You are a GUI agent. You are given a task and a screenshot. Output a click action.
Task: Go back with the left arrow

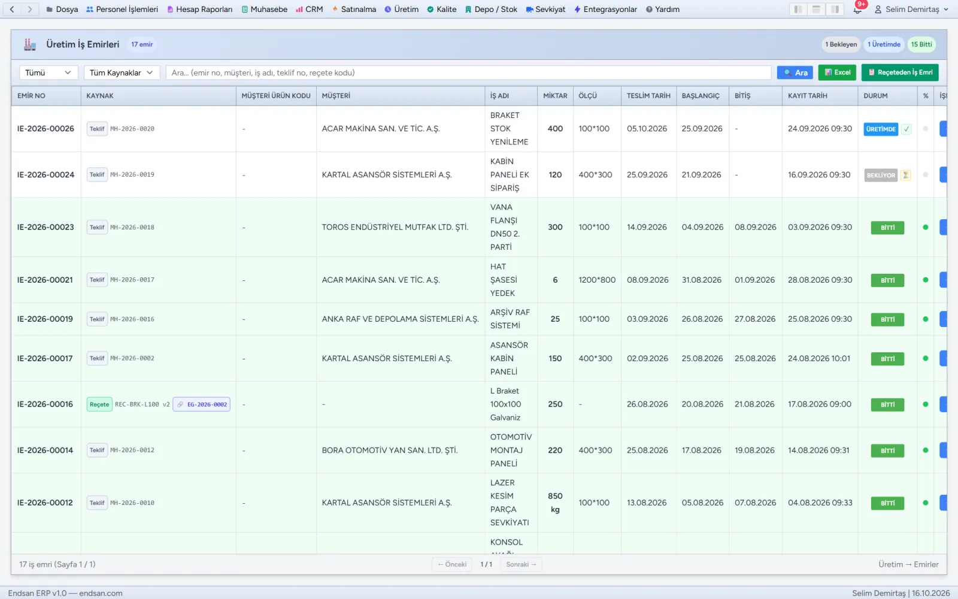pos(12,9)
